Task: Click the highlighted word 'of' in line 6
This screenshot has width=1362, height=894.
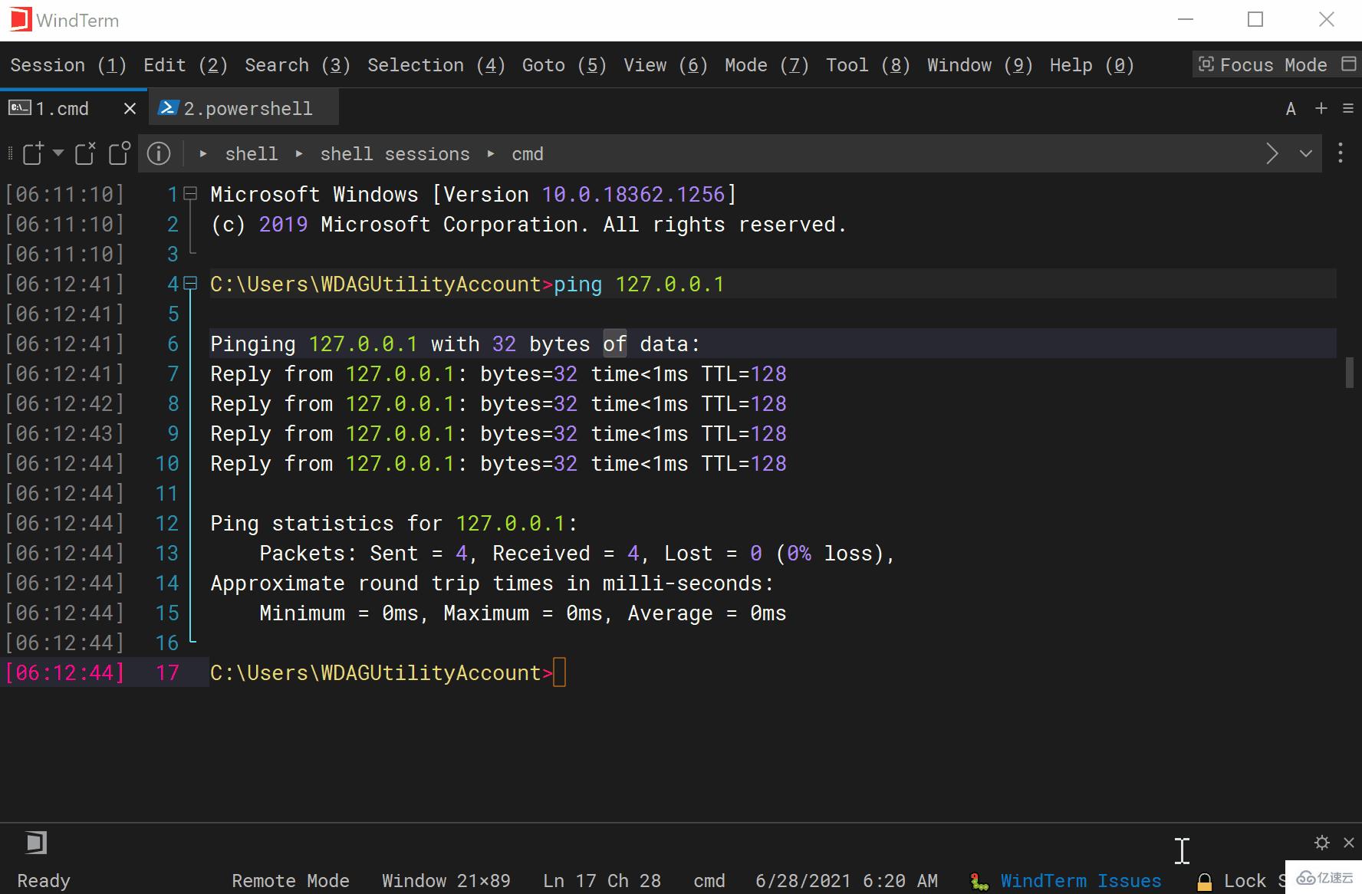Action: [615, 344]
